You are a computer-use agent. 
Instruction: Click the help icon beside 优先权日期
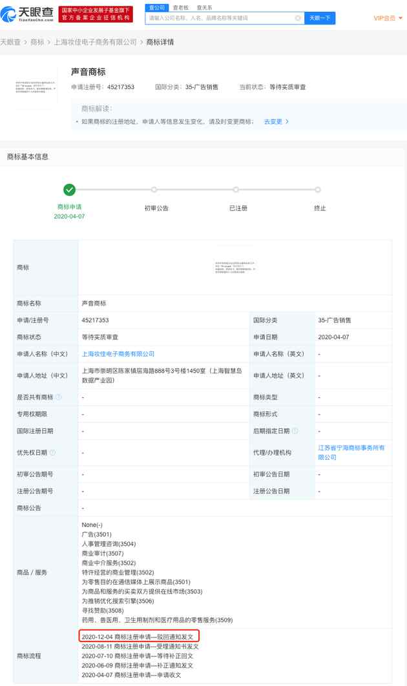[52, 453]
